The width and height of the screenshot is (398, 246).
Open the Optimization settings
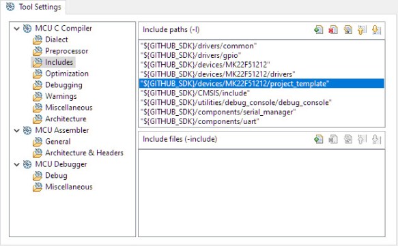(67, 74)
